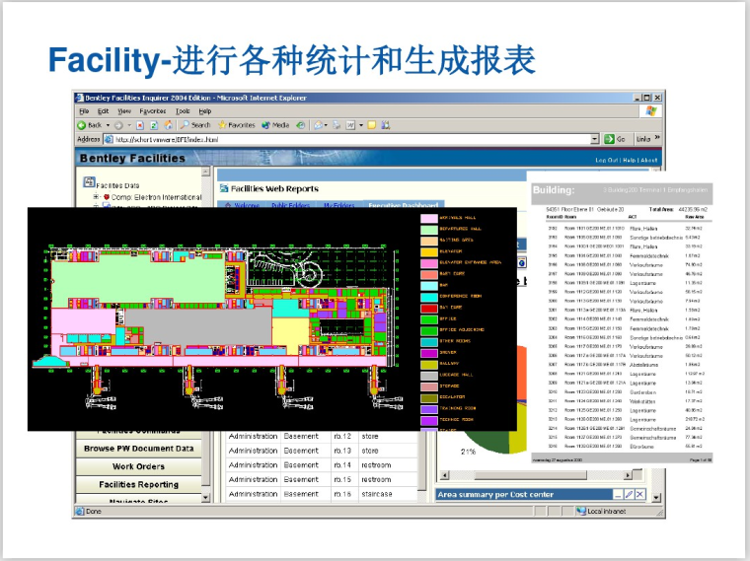Open the Tools menu

[x=183, y=112]
